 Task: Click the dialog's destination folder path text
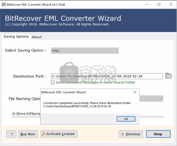coord(77,106)
